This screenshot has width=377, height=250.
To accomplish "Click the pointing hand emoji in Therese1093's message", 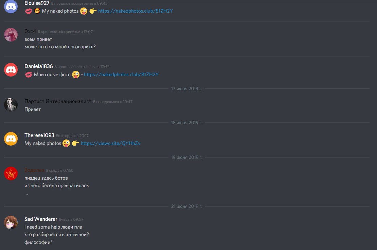I will 75,143.
